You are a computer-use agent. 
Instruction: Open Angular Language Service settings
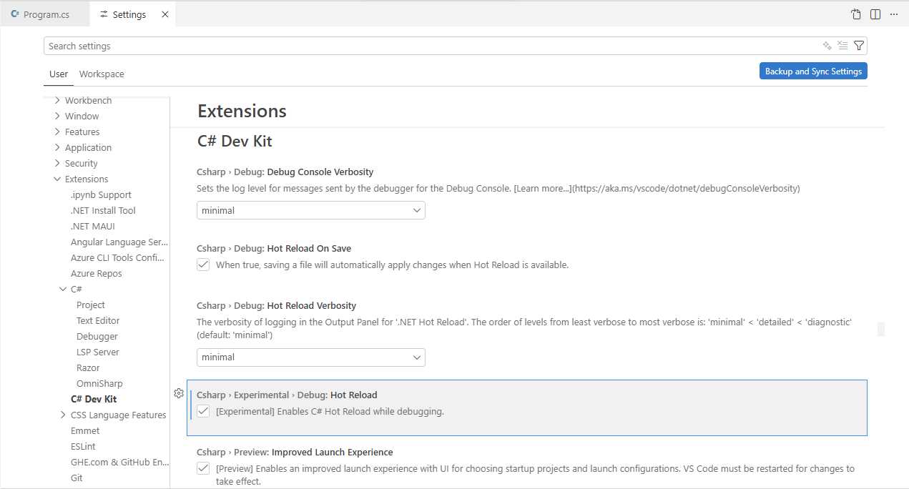[119, 242]
